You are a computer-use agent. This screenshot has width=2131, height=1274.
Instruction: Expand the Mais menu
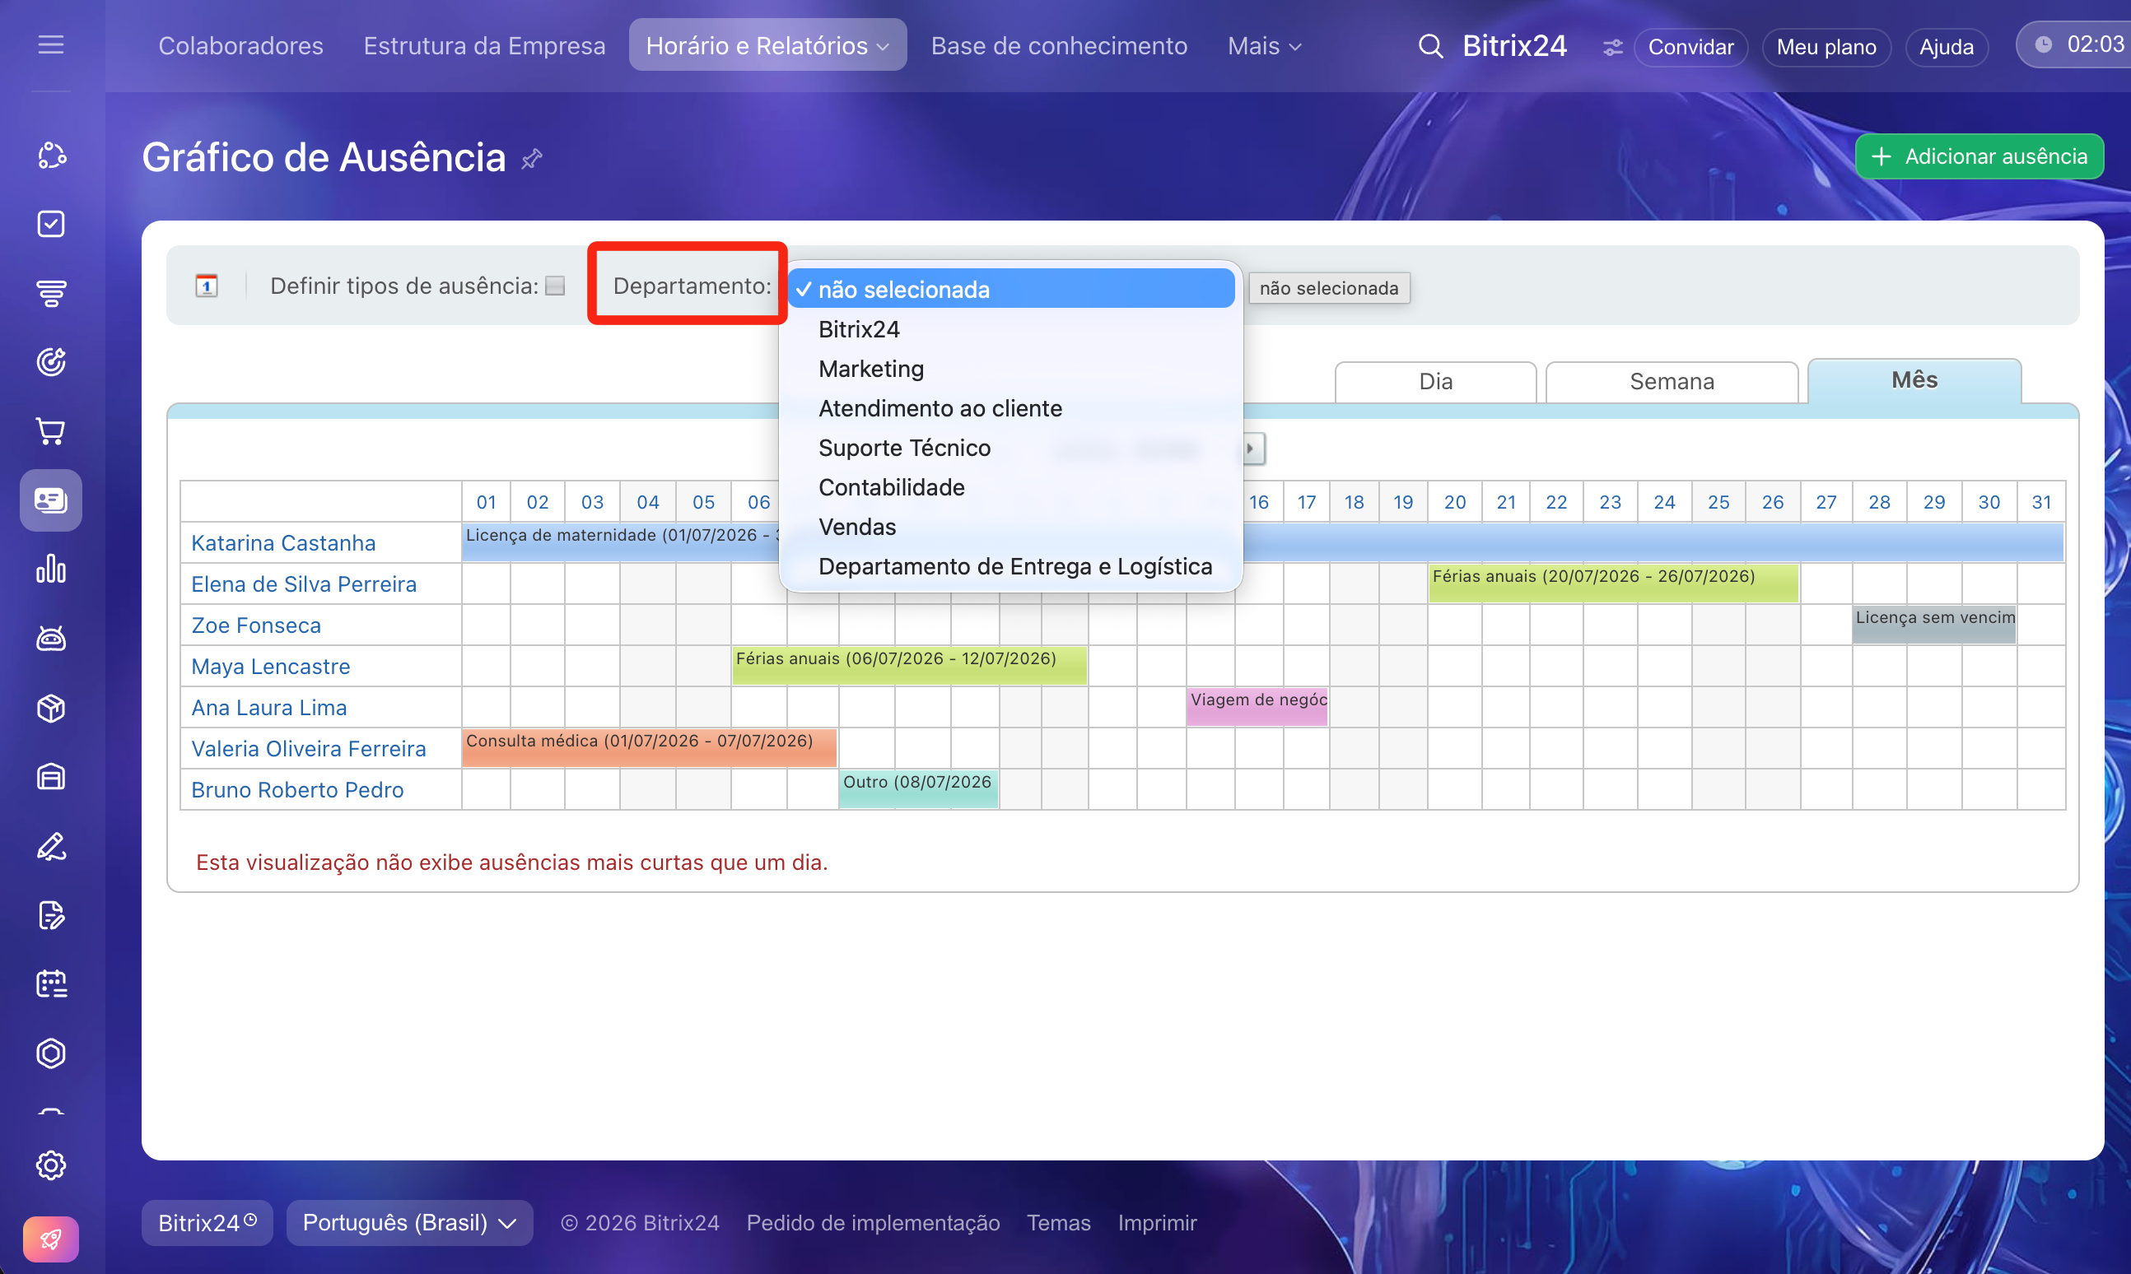tap(1264, 46)
